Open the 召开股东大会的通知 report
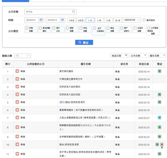 tap(70, 87)
